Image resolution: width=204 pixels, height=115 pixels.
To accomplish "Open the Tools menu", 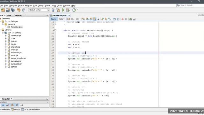I will pos(60,6).
